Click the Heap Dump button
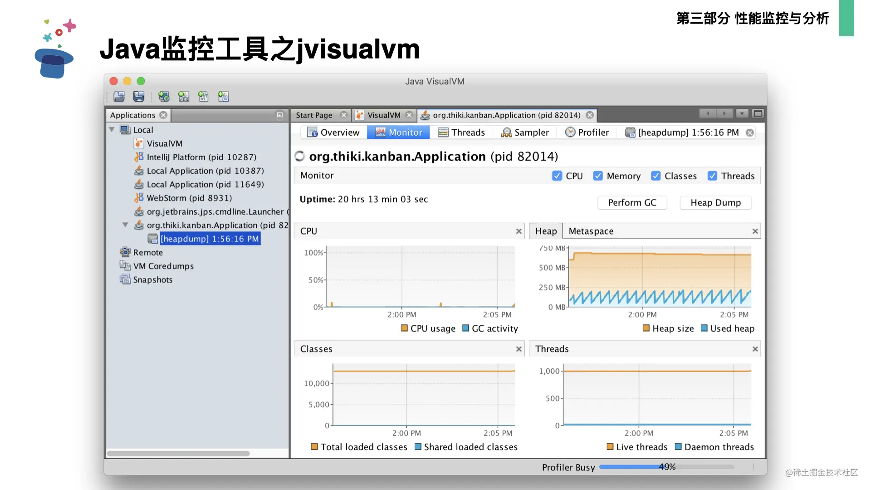Image resolution: width=871 pixels, height=490 pixels. tap(715, 203)
